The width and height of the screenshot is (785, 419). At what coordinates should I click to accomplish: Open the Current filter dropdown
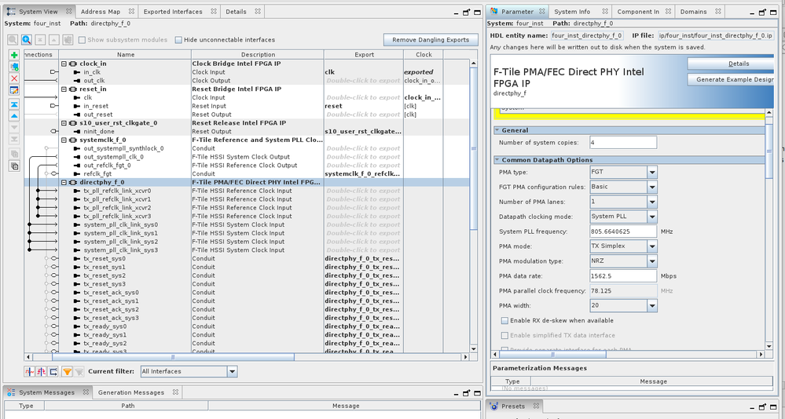(x=232, y=372)
